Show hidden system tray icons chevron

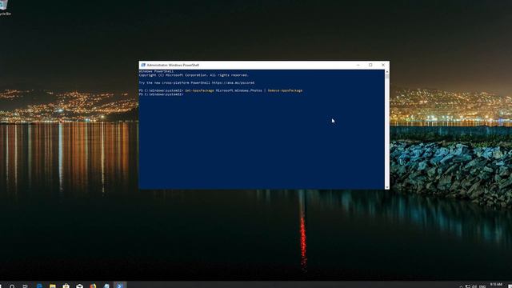(x=461, y=286)
